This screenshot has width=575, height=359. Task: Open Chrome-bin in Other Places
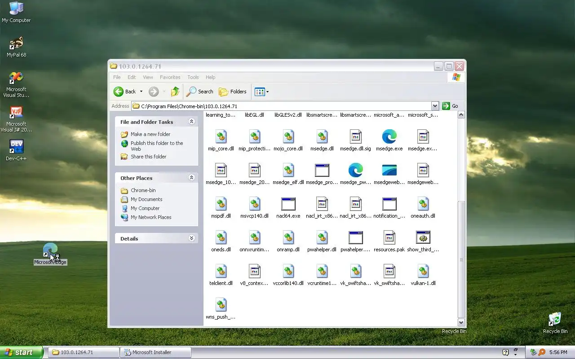tap(143, 190)
